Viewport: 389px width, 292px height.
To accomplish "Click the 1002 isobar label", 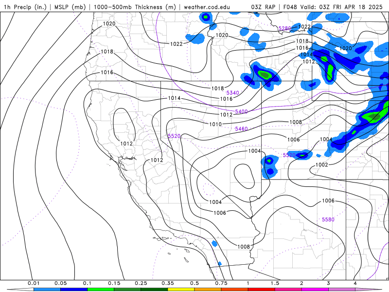I will [x=322, y=164].
